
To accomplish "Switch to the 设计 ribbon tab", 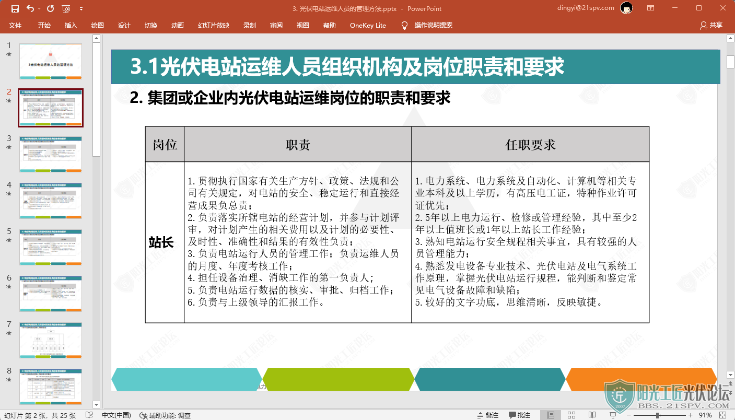I will pyautogui.click(x=124, y=25).
